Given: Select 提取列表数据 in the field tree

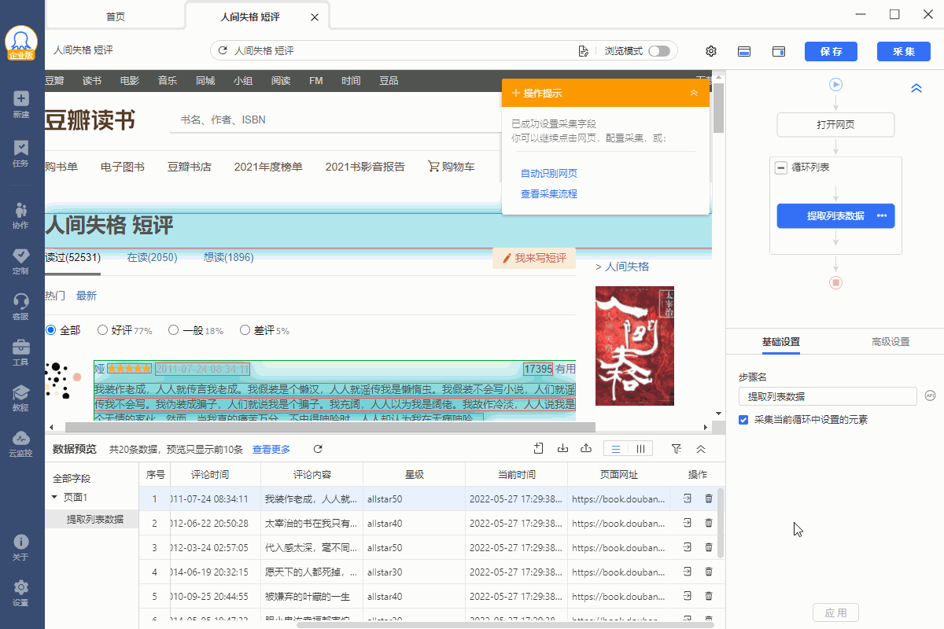Looking at the screenshot, I should [94, 519].
